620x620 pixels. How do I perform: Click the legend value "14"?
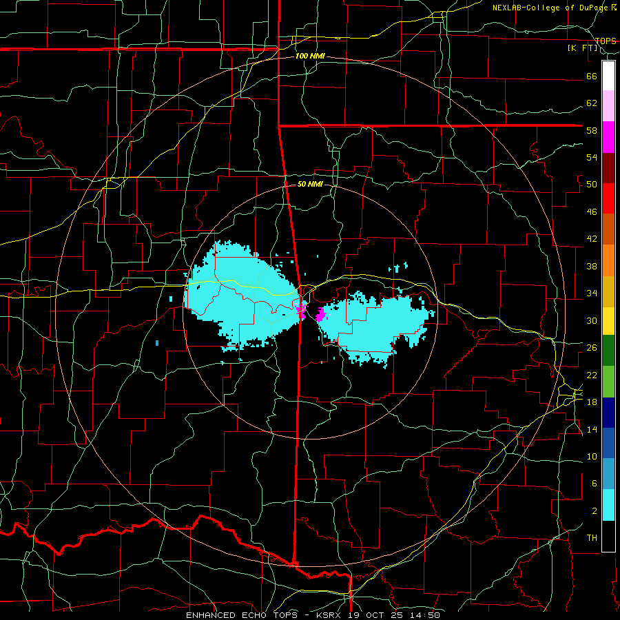(592, 429)
